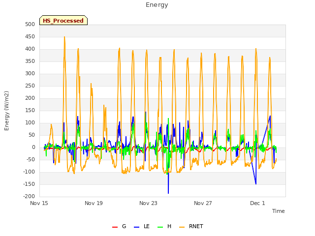Click the '450' y-axis tick label

tap(30, 37)
